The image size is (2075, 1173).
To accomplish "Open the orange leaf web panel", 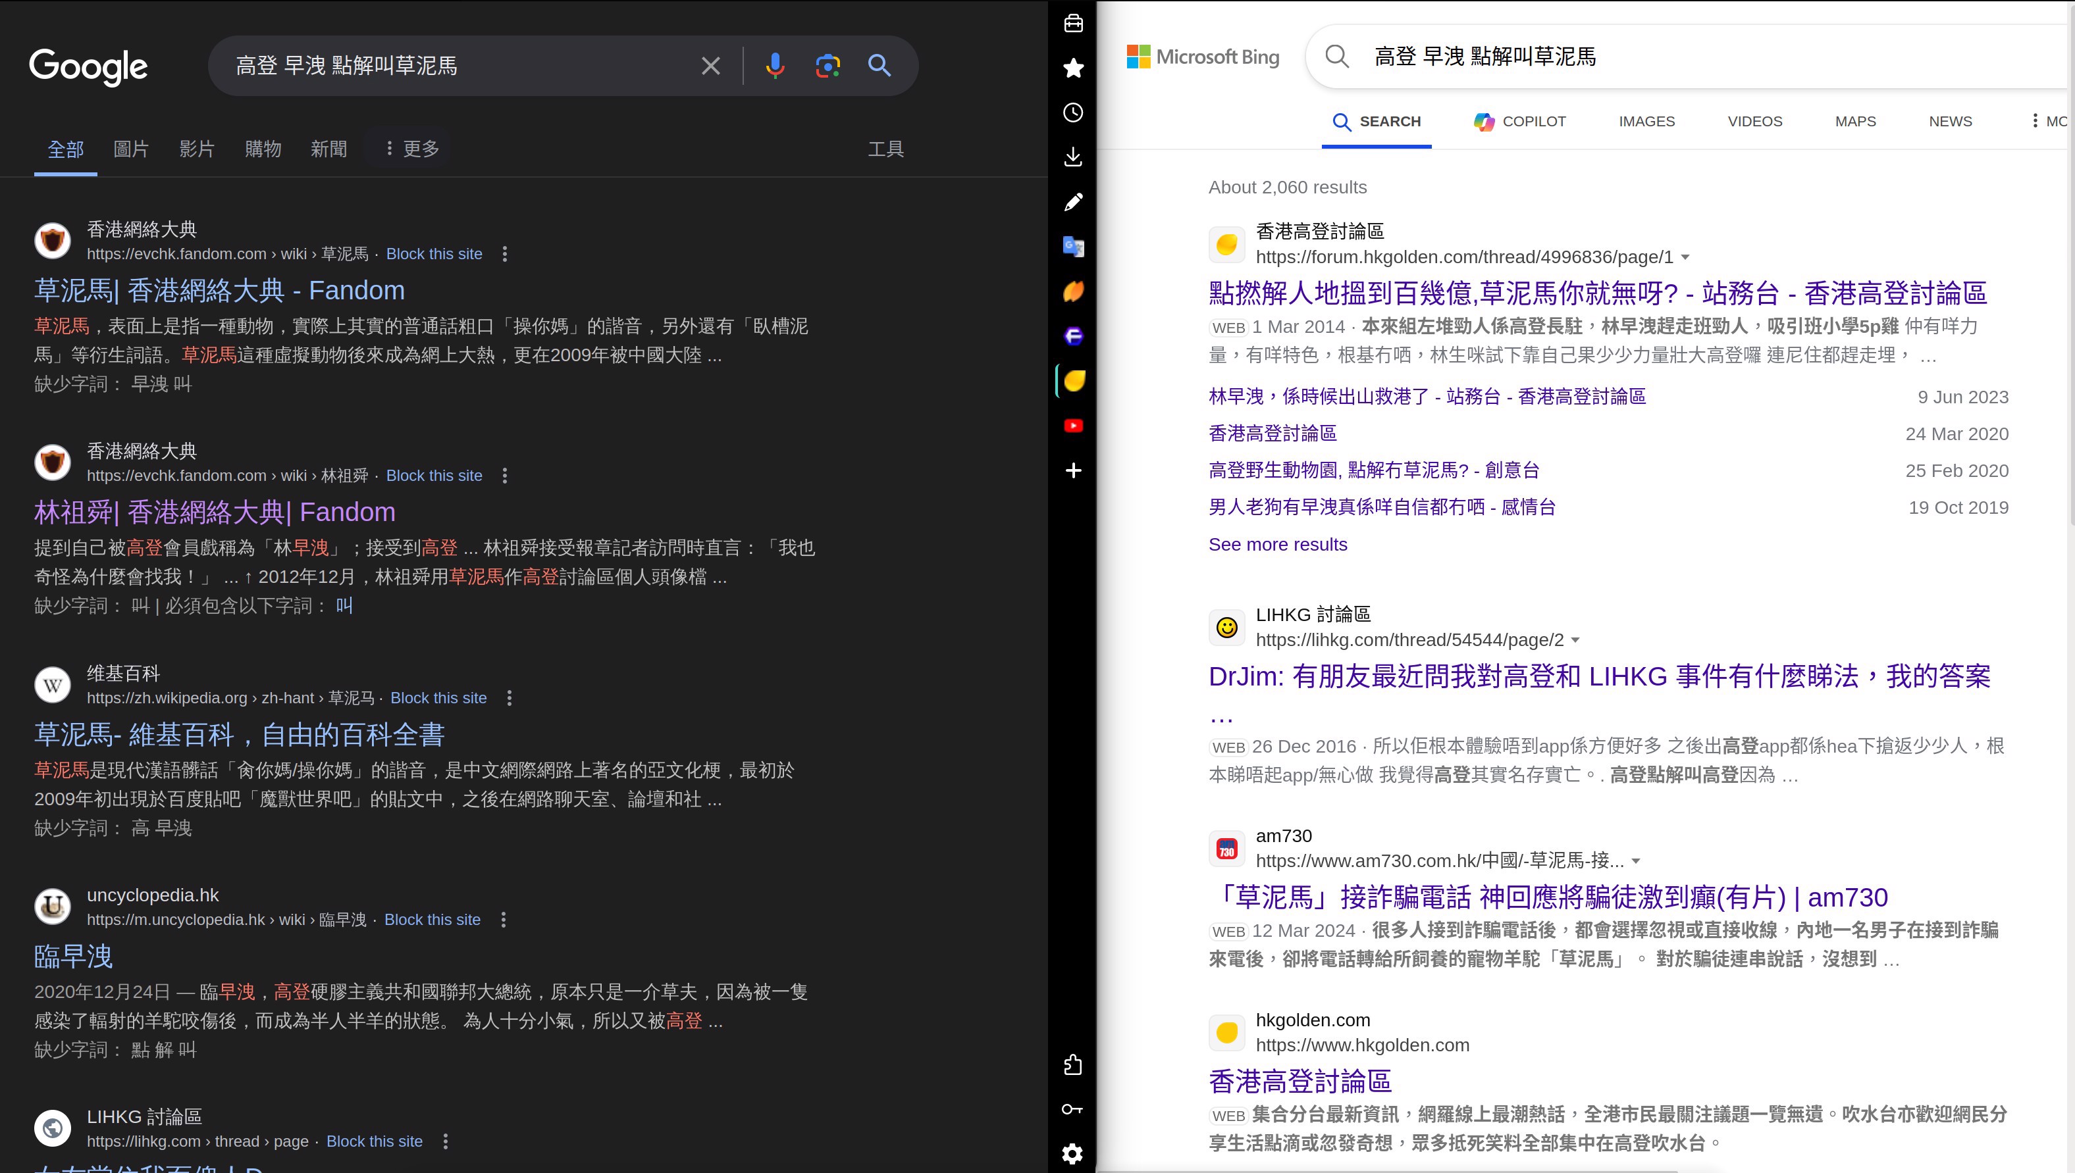I will pyautogui.click(x=1073, y=291).
